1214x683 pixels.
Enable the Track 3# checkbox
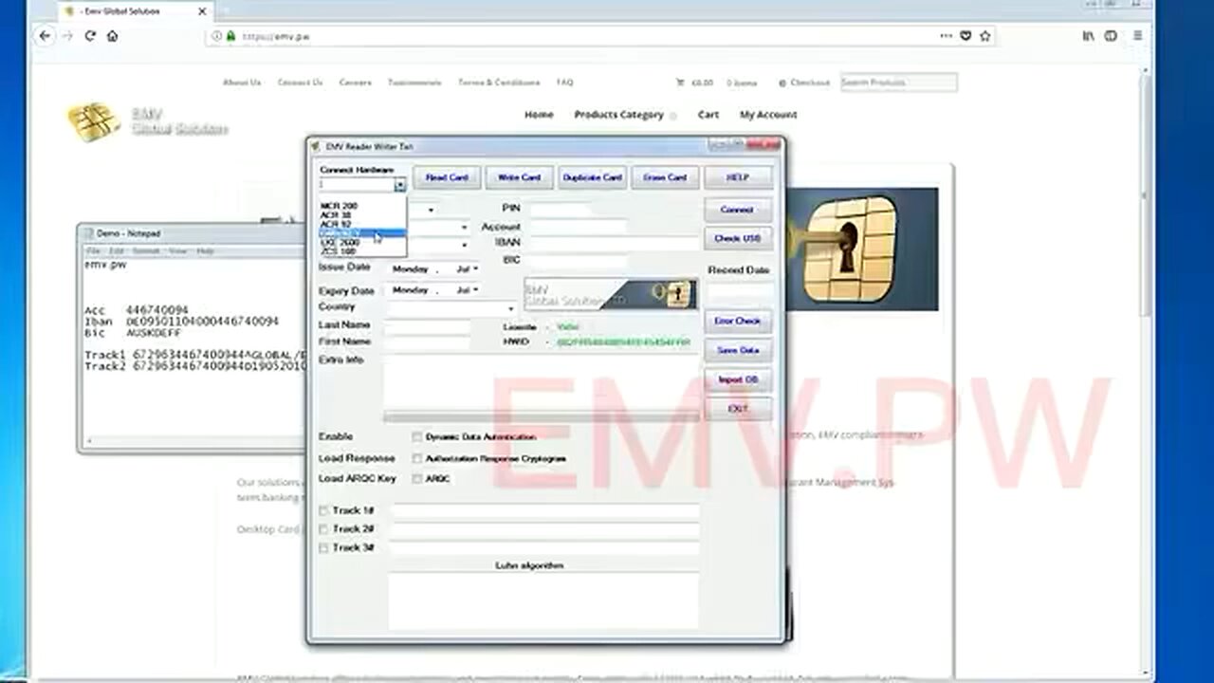323,548
